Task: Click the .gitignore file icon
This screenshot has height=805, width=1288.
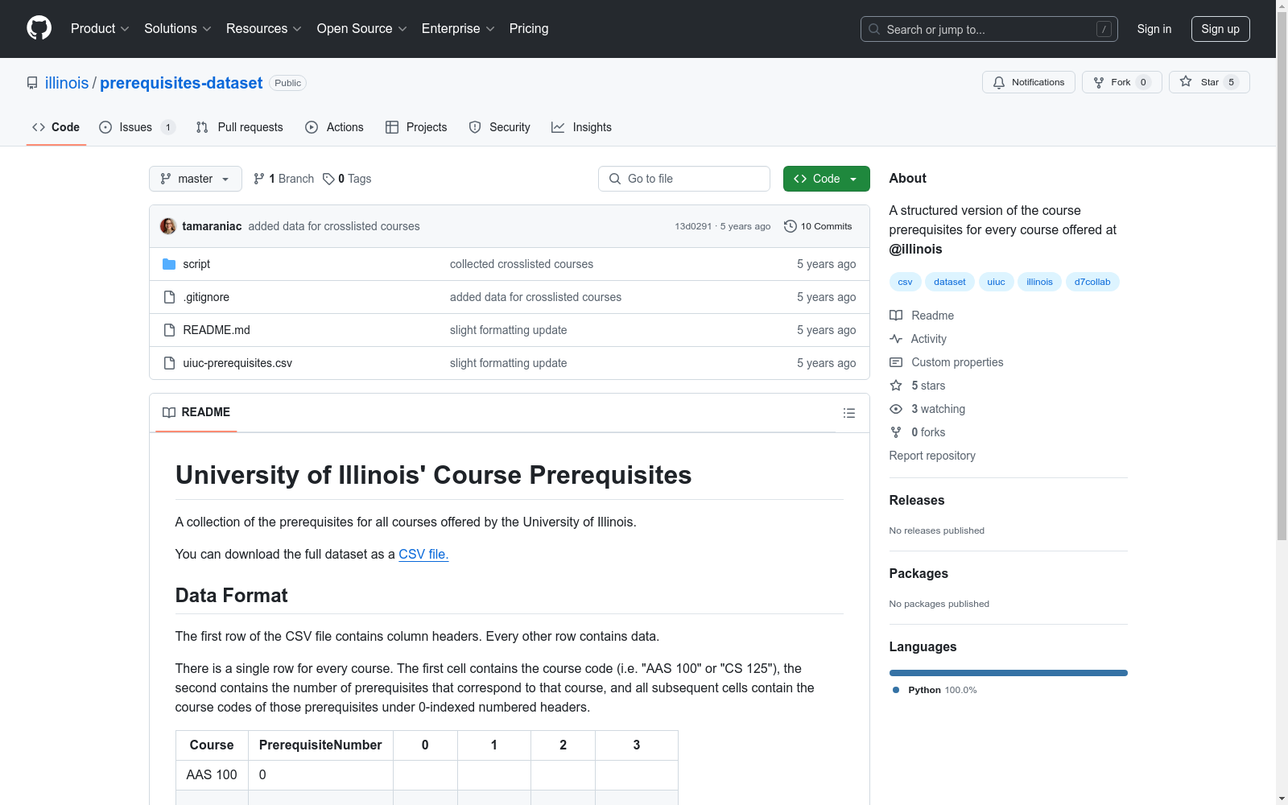Action: [169, 297]
